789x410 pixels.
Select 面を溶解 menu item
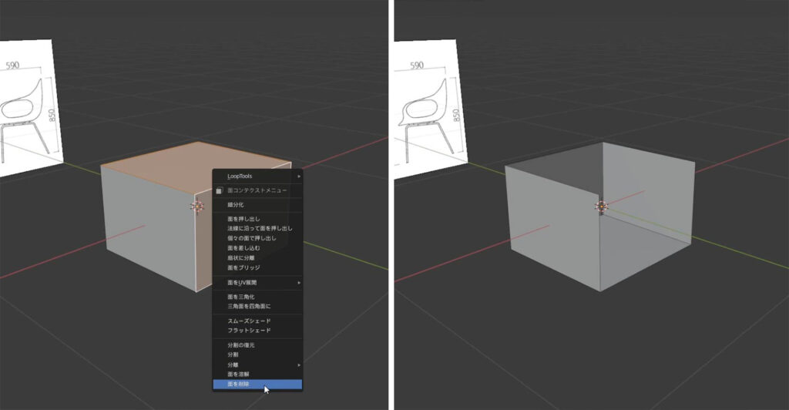237,374
